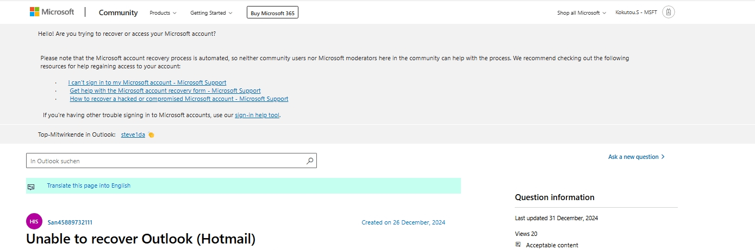Click the 'Acceptable content' label
Screen dimensions: 755x250
point(552,245)
